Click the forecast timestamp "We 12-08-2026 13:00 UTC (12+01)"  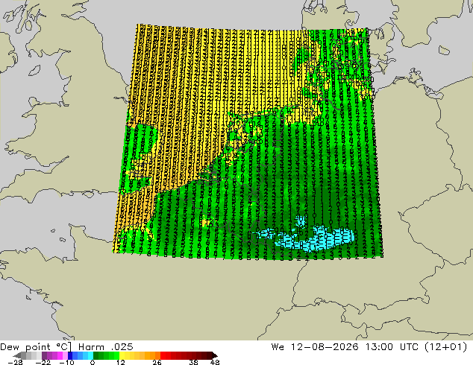369,347
